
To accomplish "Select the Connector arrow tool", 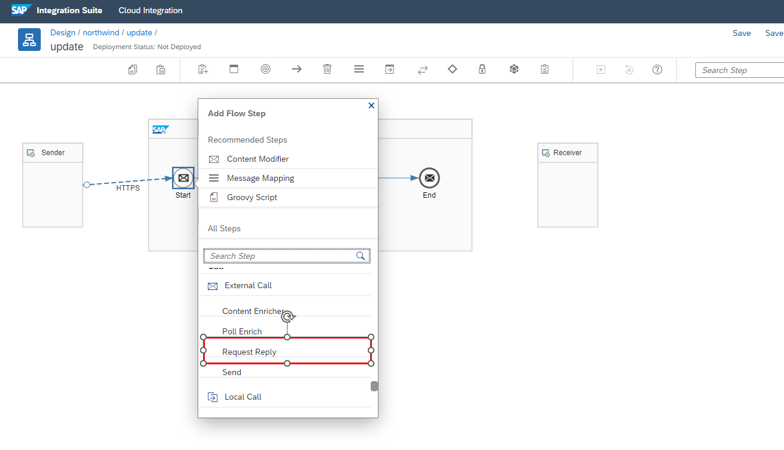I will point(296,69).
